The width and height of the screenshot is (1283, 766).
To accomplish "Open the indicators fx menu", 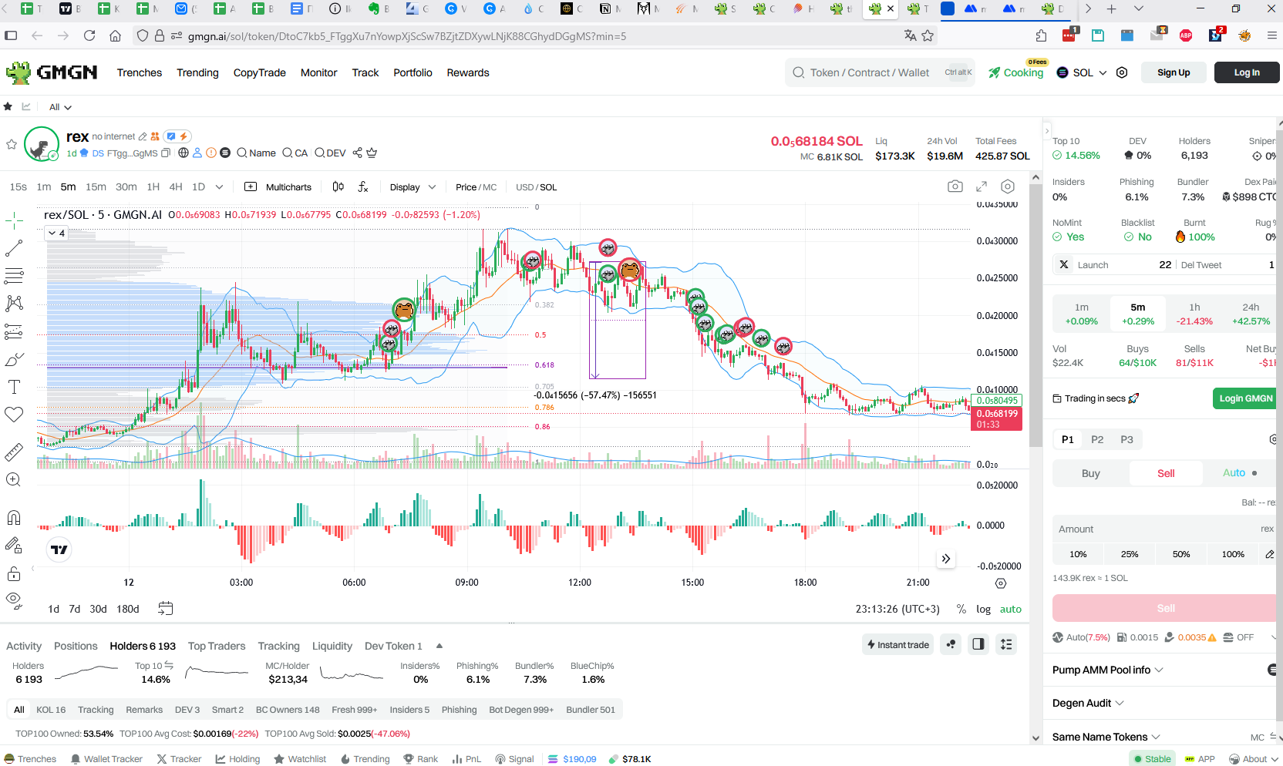I will pyautogui.click(x=363, y=186).
